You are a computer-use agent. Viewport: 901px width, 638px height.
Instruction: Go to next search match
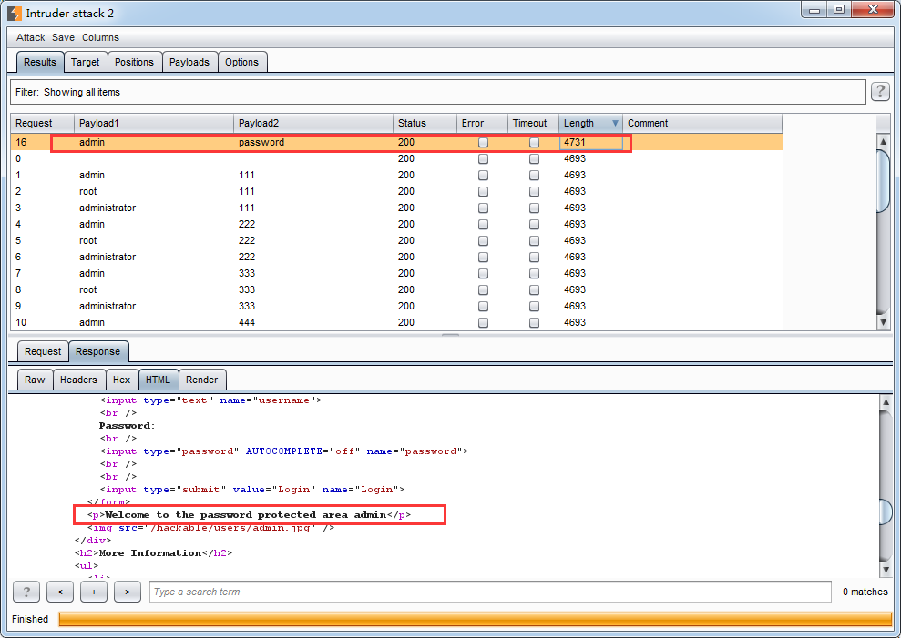(x=127, y=592)
